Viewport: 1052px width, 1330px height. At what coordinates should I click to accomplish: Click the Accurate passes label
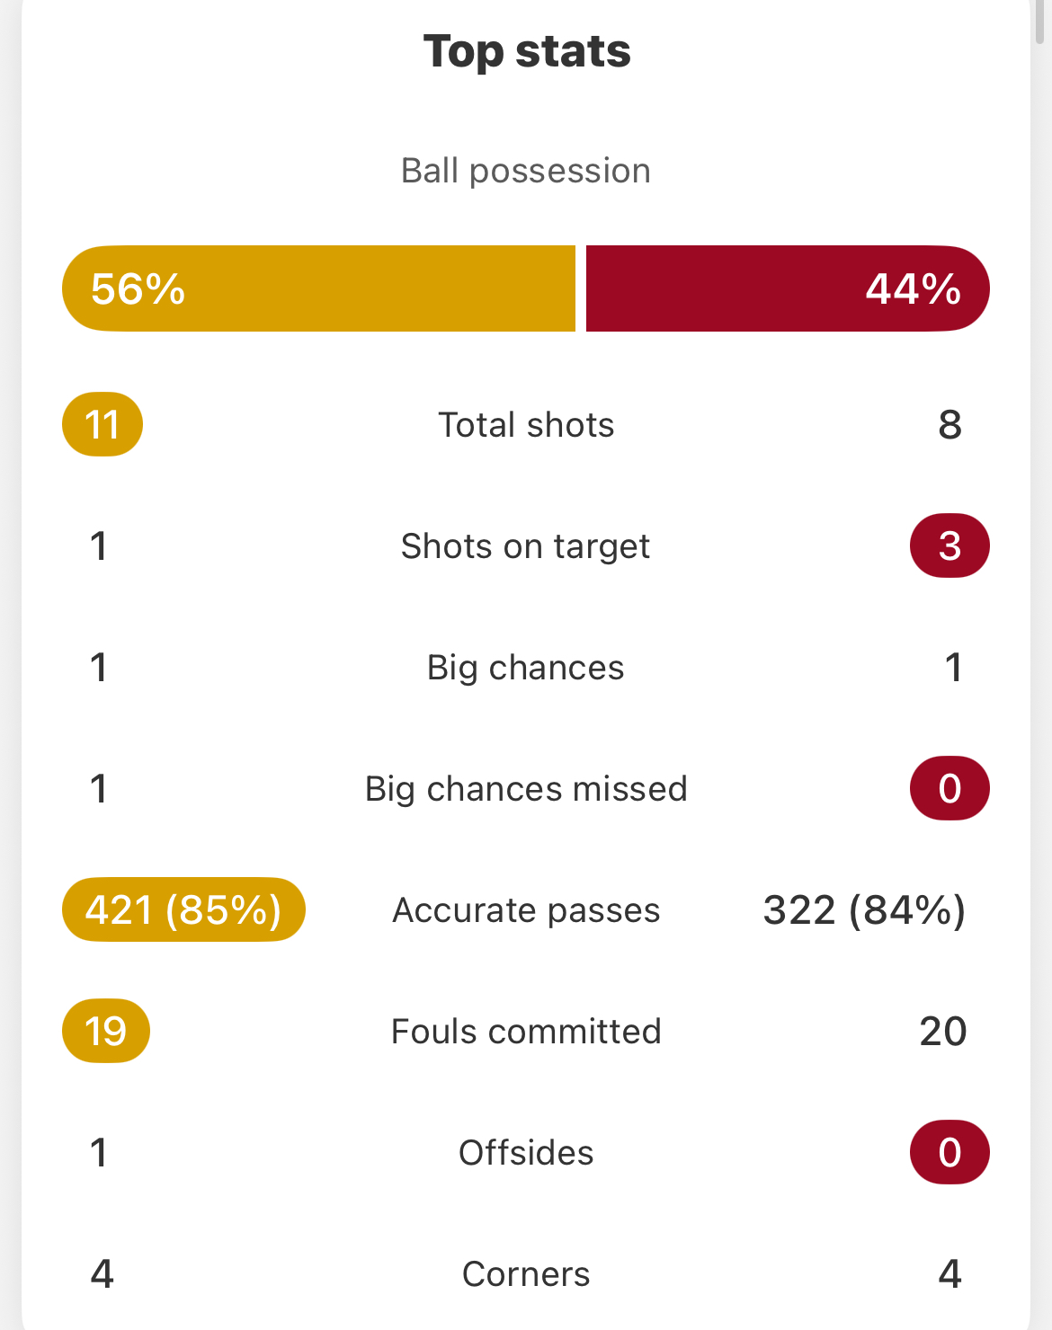pos(526,910)
